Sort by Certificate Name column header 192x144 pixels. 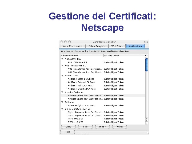pyautogui.click(x=82, y=55)
